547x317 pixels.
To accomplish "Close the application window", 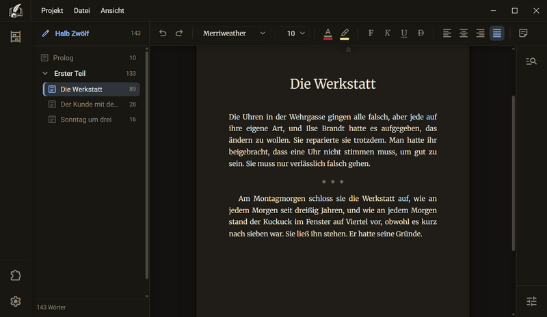I will coord(536,11).
